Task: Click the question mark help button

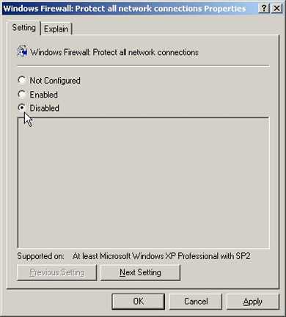Action: pos(264,9)
